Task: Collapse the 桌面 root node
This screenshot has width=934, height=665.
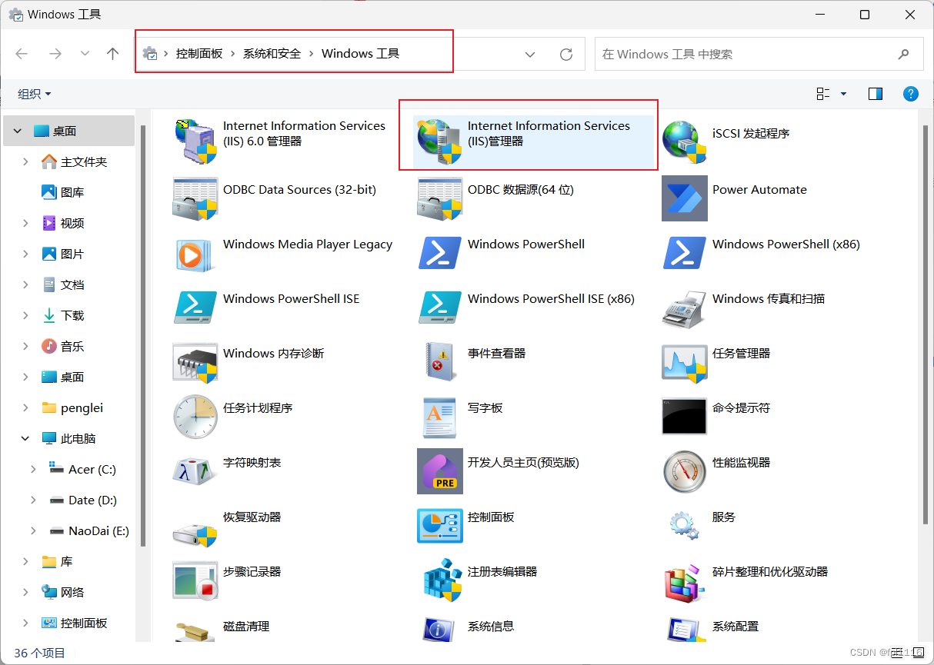Action: 17,131
